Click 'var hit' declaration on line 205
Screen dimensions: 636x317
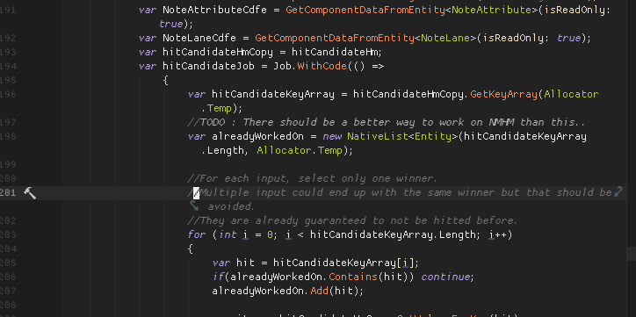(233, 263)
